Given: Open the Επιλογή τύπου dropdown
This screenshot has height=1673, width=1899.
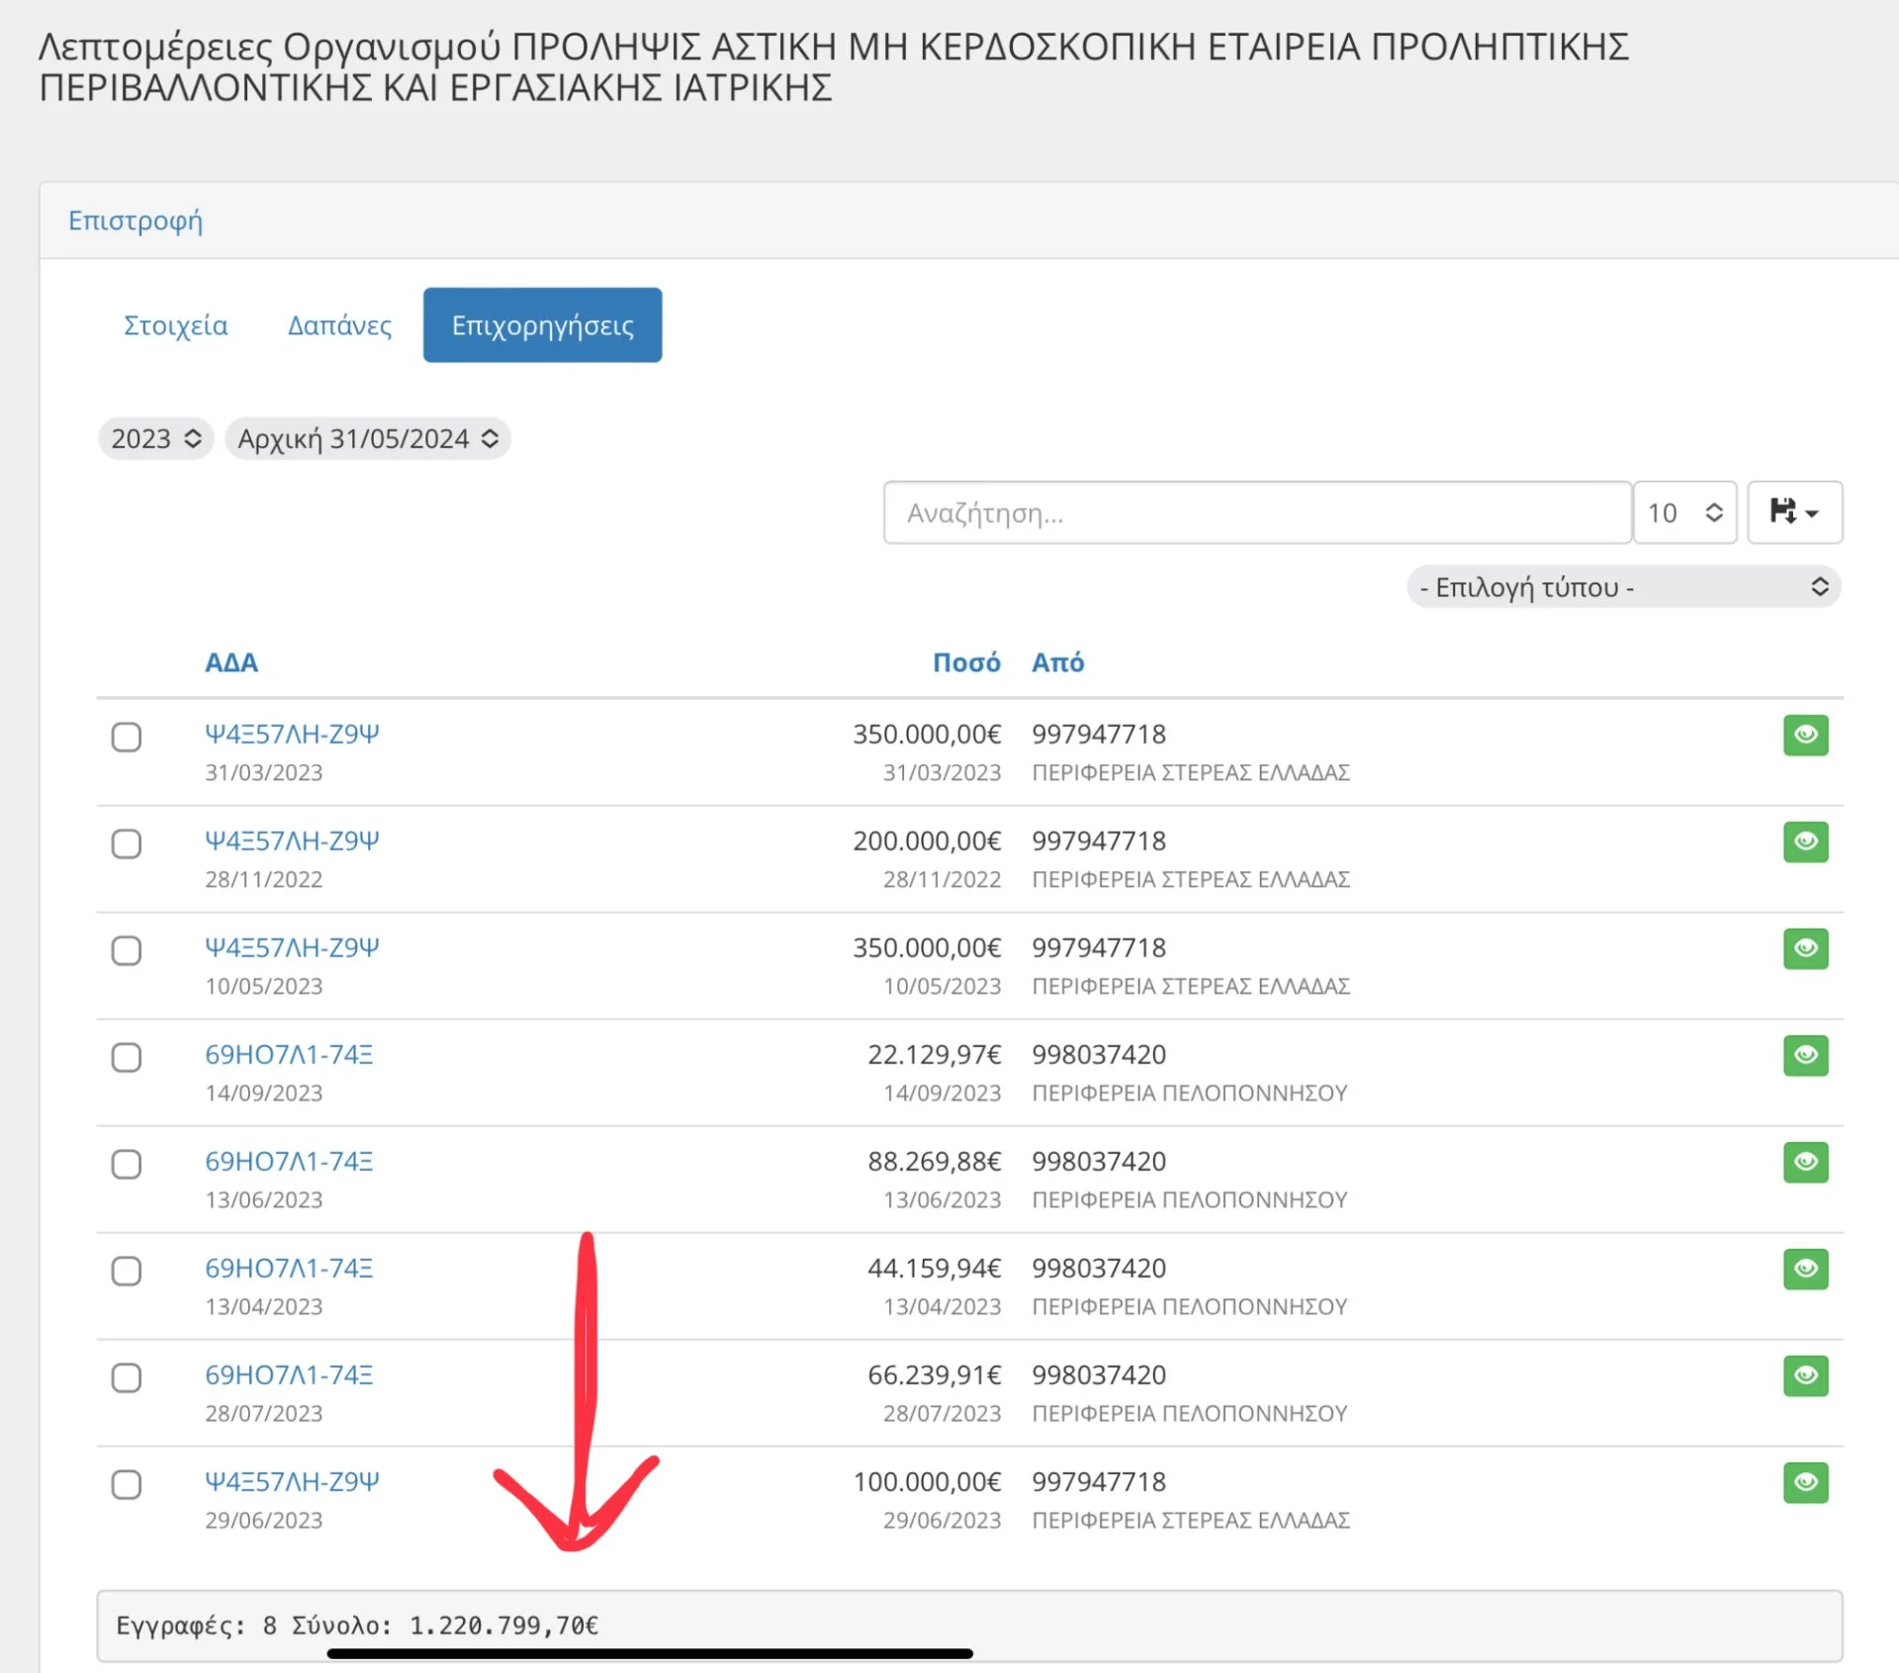Looking at the screenshot, I should (1622, 587).
